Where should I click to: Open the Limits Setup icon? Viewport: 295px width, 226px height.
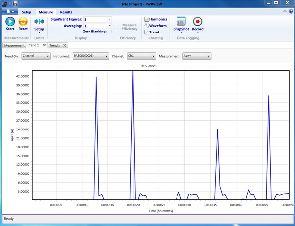coord(39,22)
